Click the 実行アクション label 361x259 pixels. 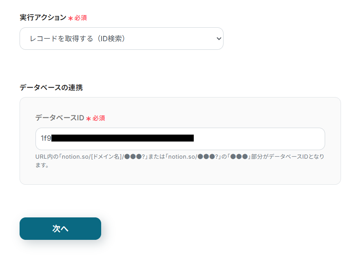pyautogui.click(x=43, y=18)
